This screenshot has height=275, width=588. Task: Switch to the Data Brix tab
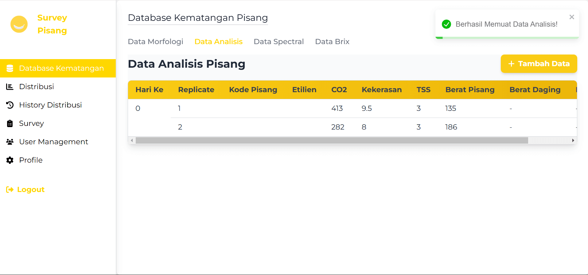coord(332,41)
